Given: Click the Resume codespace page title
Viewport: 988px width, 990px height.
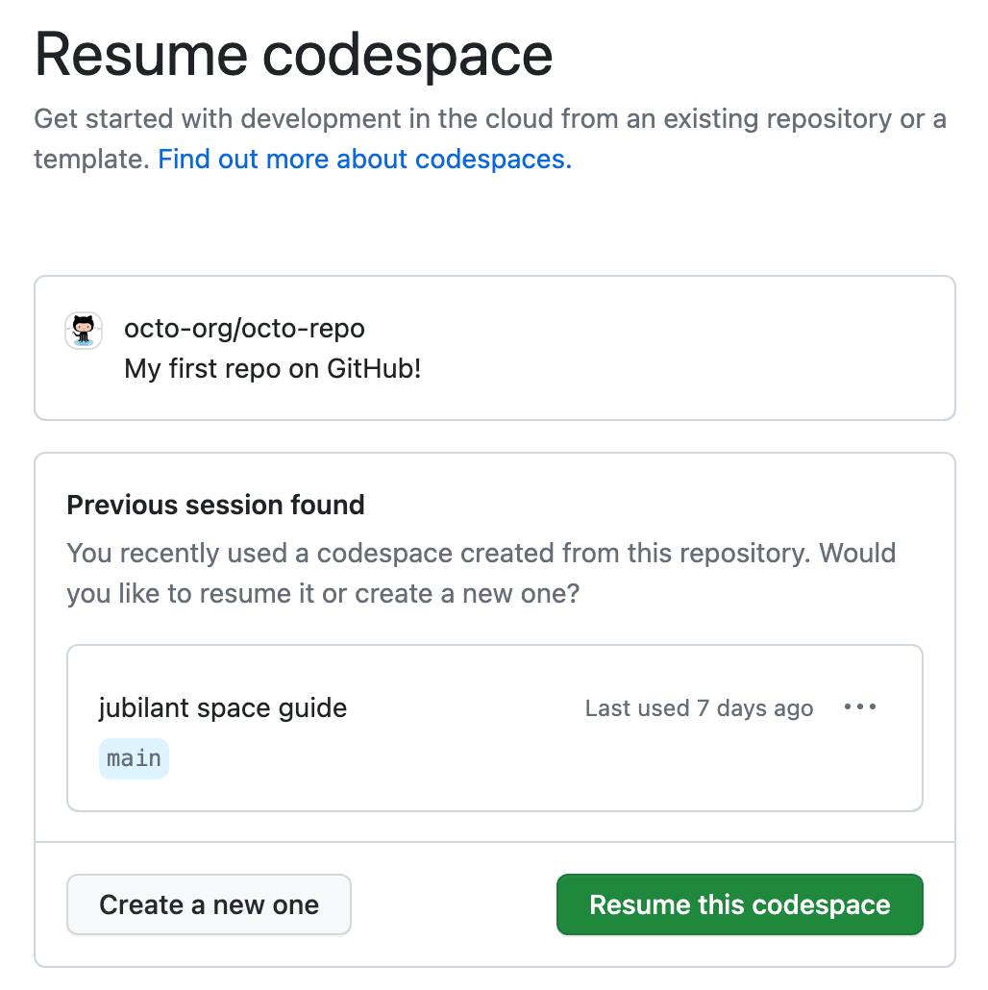Looking at the screenshot, I should coord(293,55).
